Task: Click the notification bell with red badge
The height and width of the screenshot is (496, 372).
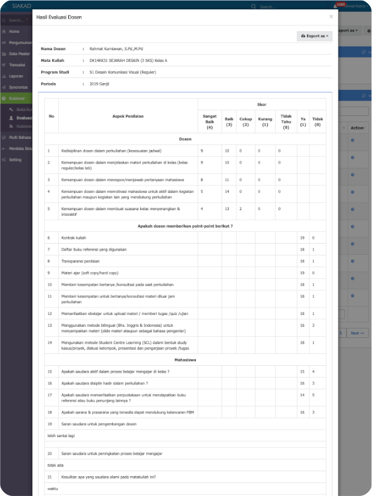Action: point(334,7)
